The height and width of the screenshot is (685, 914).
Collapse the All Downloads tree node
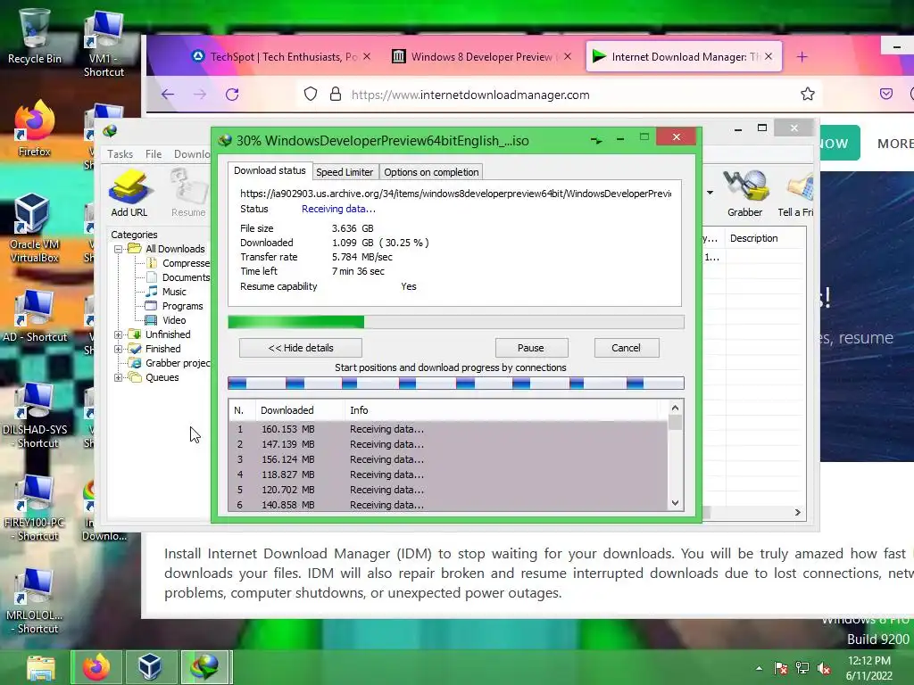click(x=119, y=249)
